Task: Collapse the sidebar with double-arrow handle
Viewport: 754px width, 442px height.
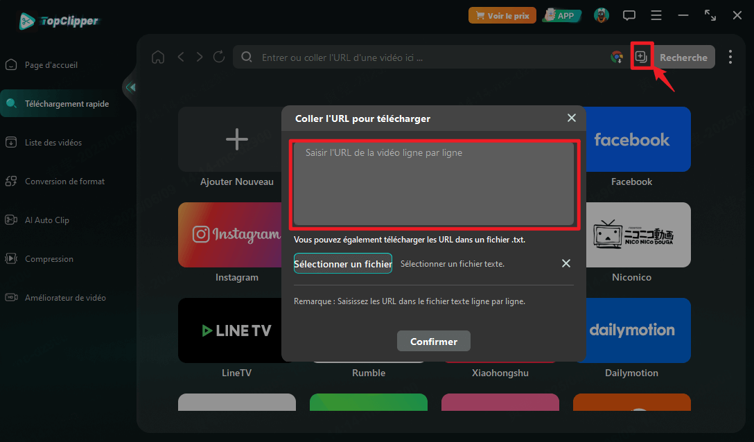Action: 130,87
